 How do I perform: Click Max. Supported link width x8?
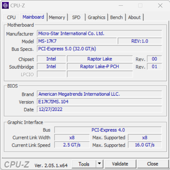[145, 138]
